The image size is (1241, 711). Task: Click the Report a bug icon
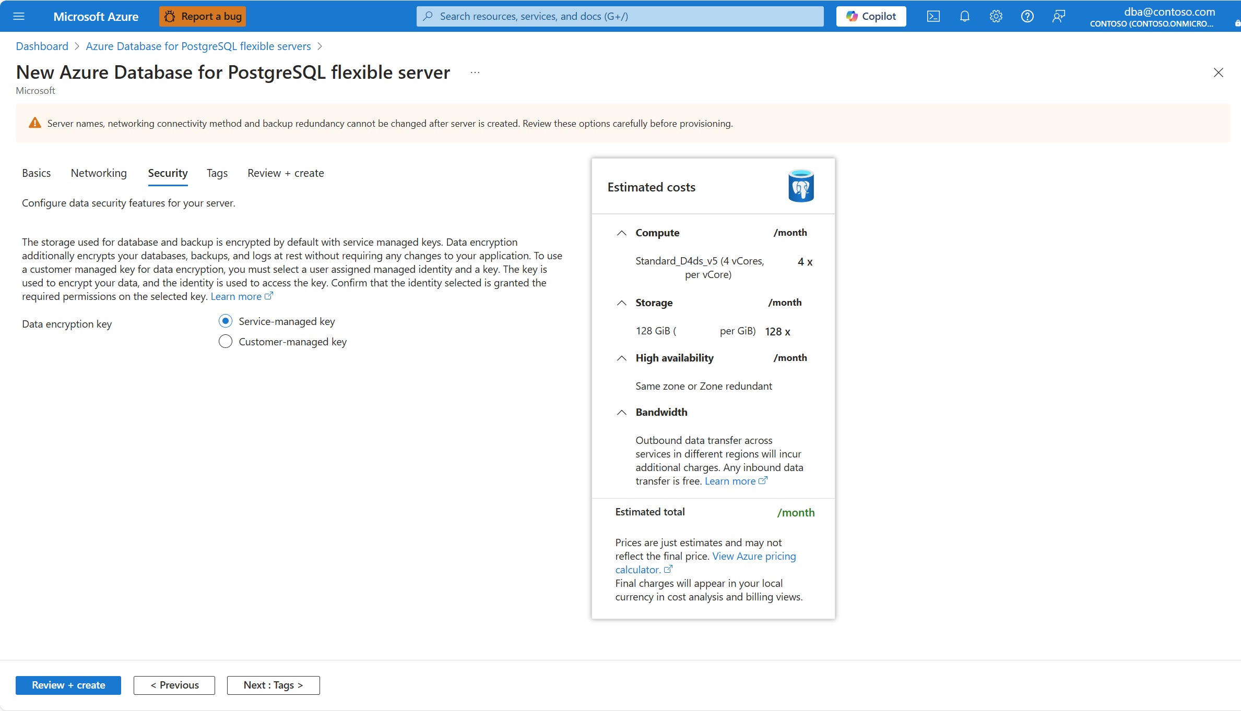[169, 16]
